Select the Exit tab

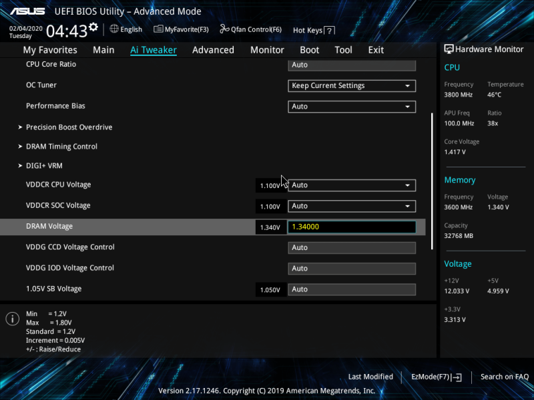(376, 50)
